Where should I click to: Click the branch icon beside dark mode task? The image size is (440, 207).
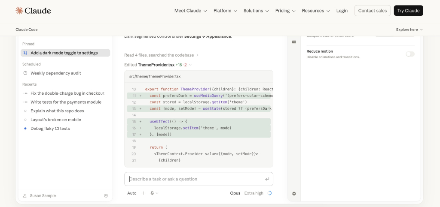[x=25, y=53]
